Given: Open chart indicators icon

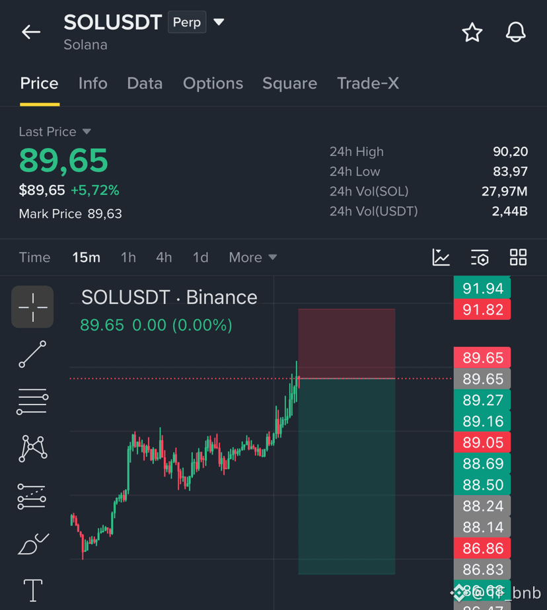Looking at the screenshot, I should coord(441,258).
